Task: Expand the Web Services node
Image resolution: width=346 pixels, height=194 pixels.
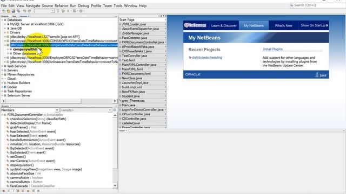Action: 2,66
